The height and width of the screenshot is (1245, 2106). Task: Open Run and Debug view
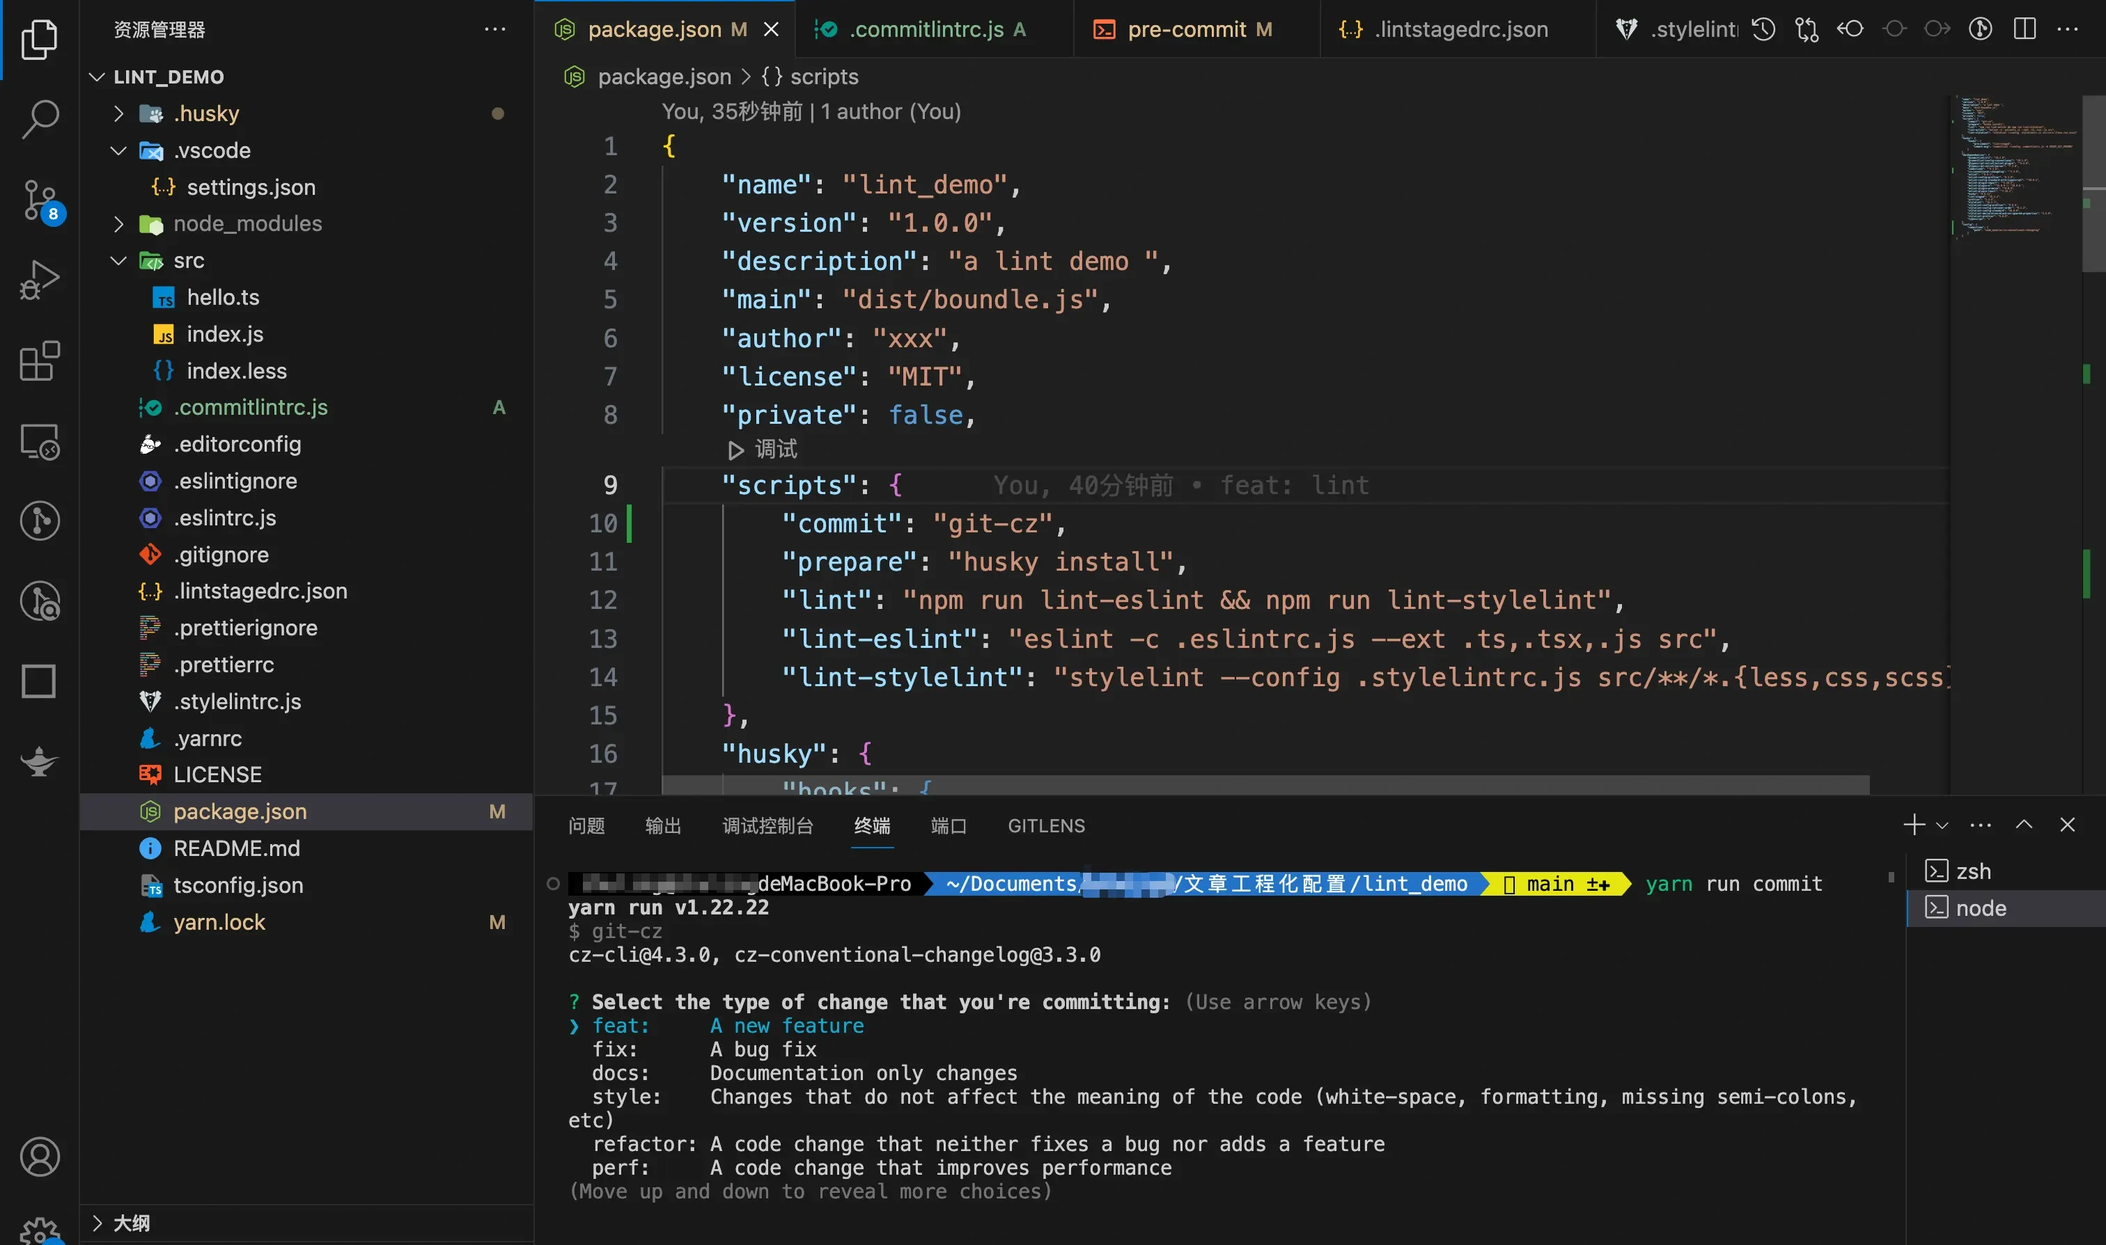[40, 280]
